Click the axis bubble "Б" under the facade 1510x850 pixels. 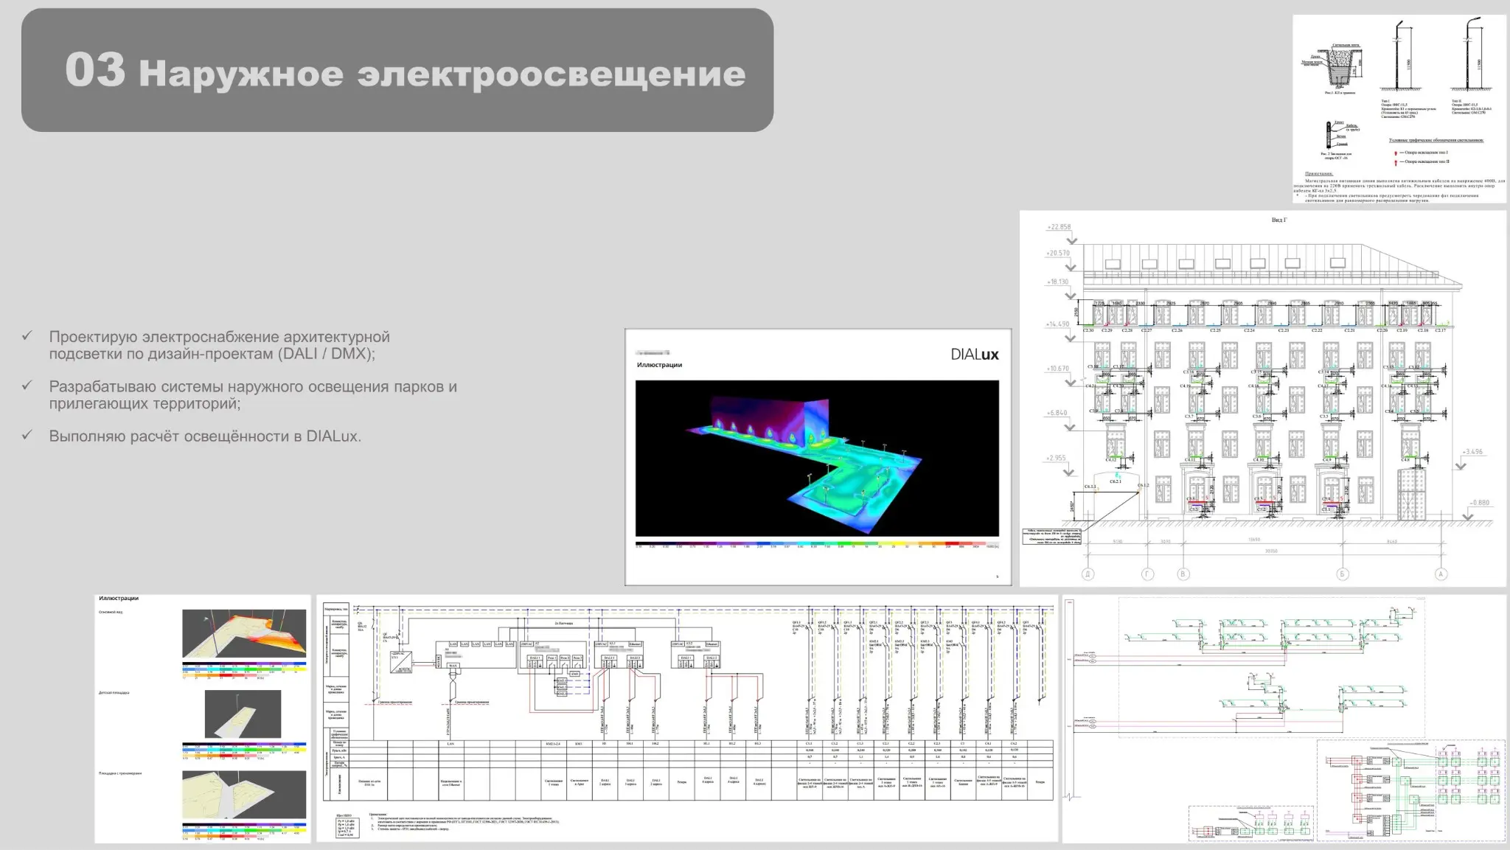coord(1343,574)
